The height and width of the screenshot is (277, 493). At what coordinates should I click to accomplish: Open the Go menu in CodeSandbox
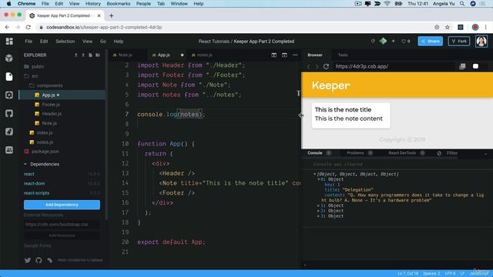click(102, 41)
